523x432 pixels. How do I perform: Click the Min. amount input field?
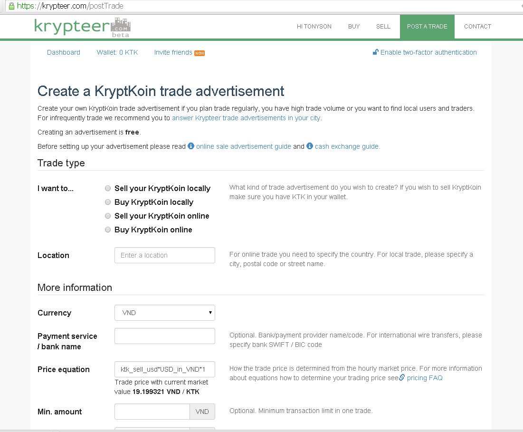(152, 412)
